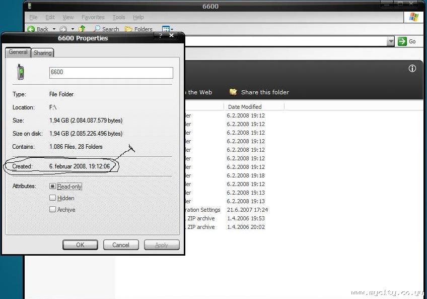The width and height of the screenshot is (427, 299).
Task: Go up one folder level icon
Action: [82, 29]
